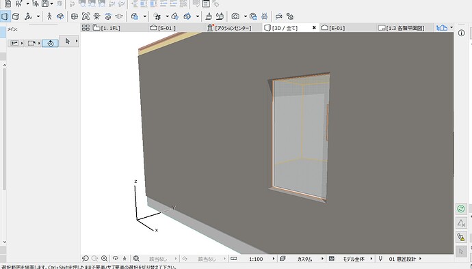Click the fit-in-window zoom icon
The image size is (472, 269).
tap(105, 259)
